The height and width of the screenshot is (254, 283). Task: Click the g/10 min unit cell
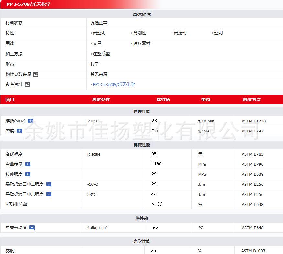click(206, 121)
